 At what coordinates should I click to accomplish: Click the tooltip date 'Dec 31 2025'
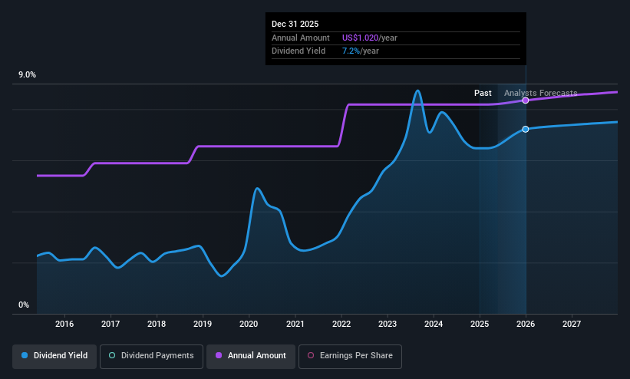point(295,24)
